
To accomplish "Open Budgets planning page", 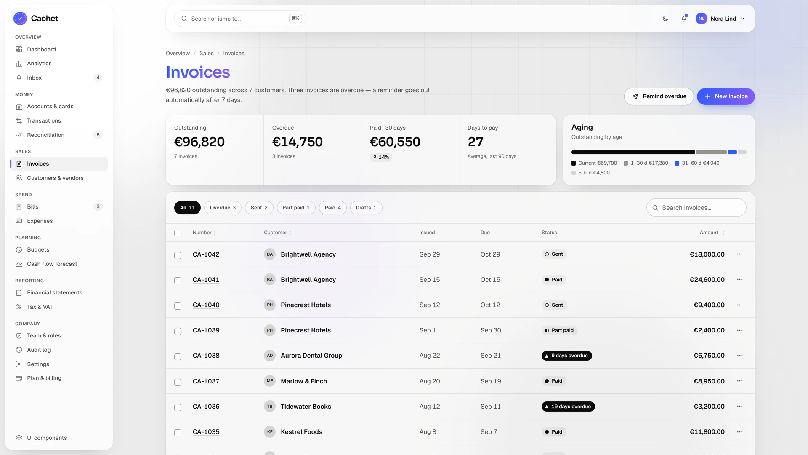I will [59, 250].
